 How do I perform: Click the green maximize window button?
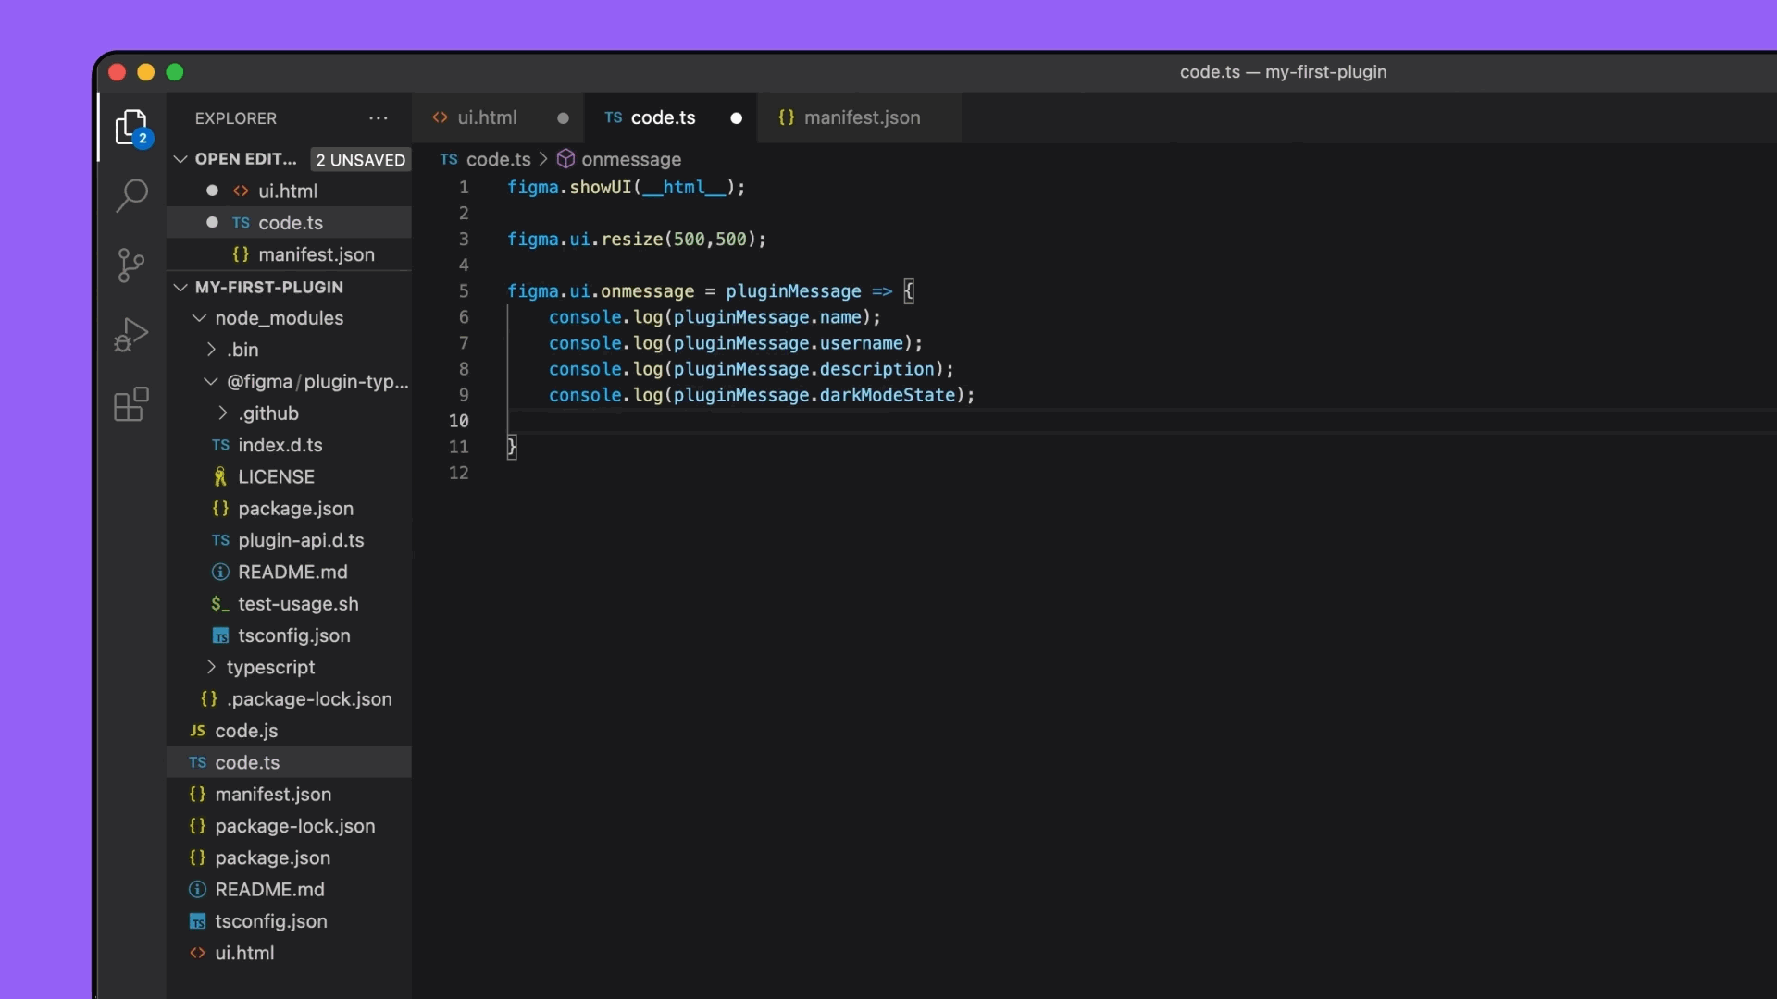tap(175, 72)
